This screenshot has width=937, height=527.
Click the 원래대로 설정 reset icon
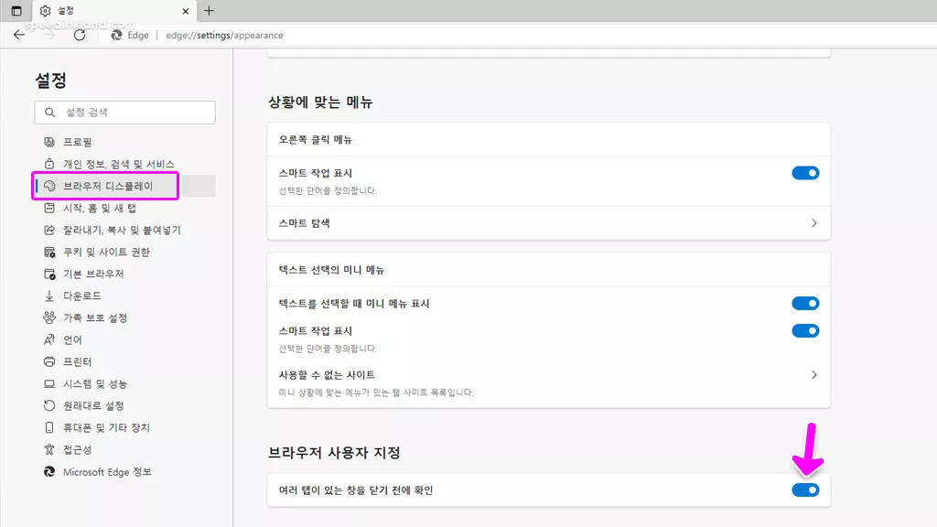pos(49,405)
